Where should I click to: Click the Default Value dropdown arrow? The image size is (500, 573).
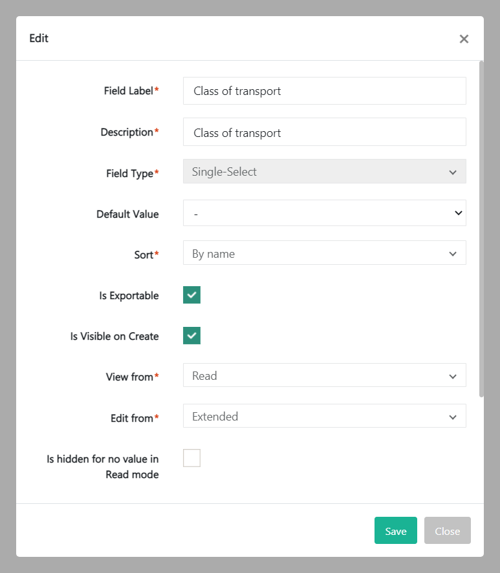[458, 213]
